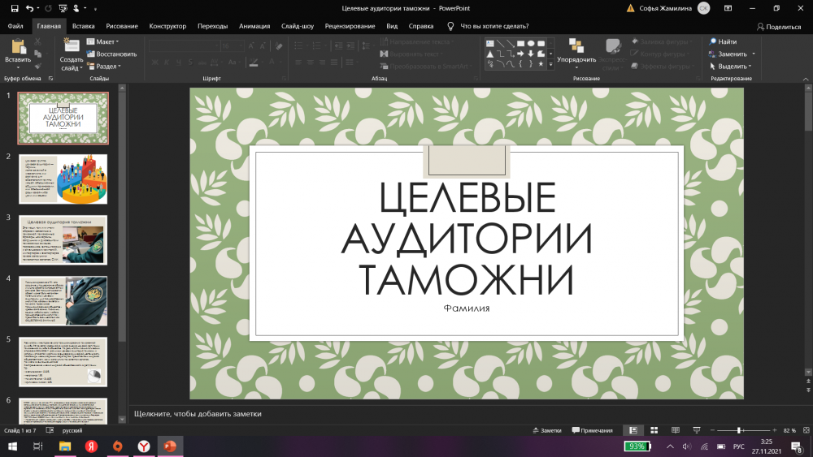Toggle the Comments (Примечания) pane
Image resolution: width=813 pixels, height=457 pixels.
pyautogui.click(x=592, y=430)
